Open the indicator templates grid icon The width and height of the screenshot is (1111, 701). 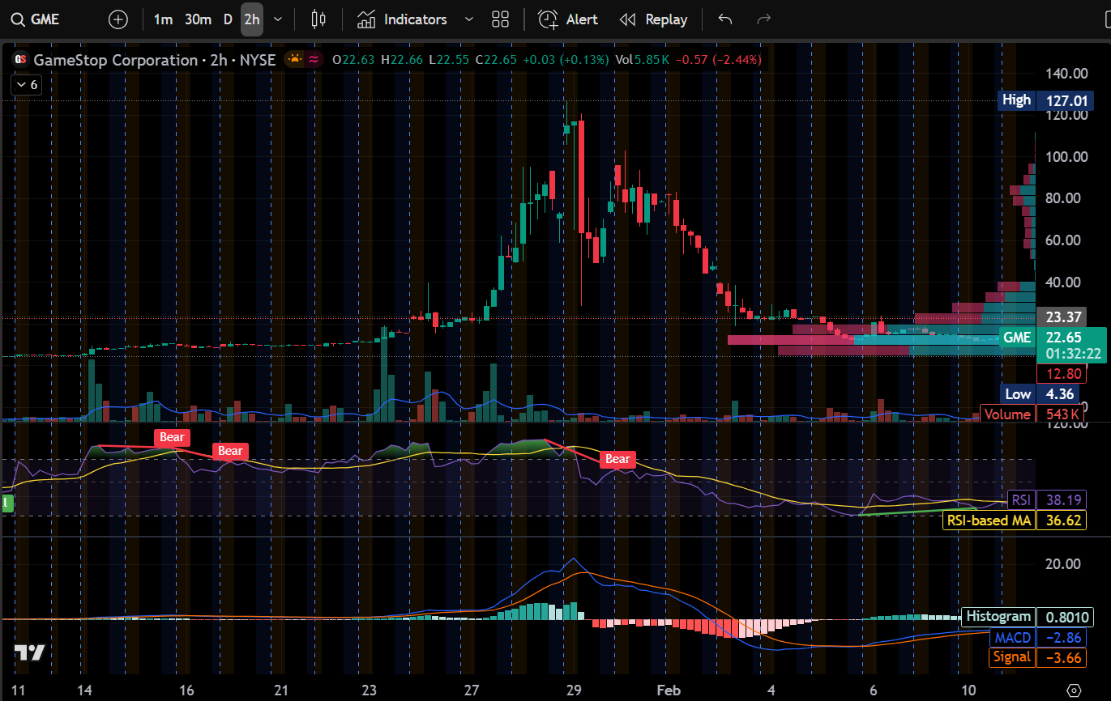pos(500,19)
